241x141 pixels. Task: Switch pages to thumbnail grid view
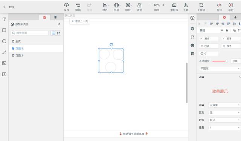pos(59,33)
